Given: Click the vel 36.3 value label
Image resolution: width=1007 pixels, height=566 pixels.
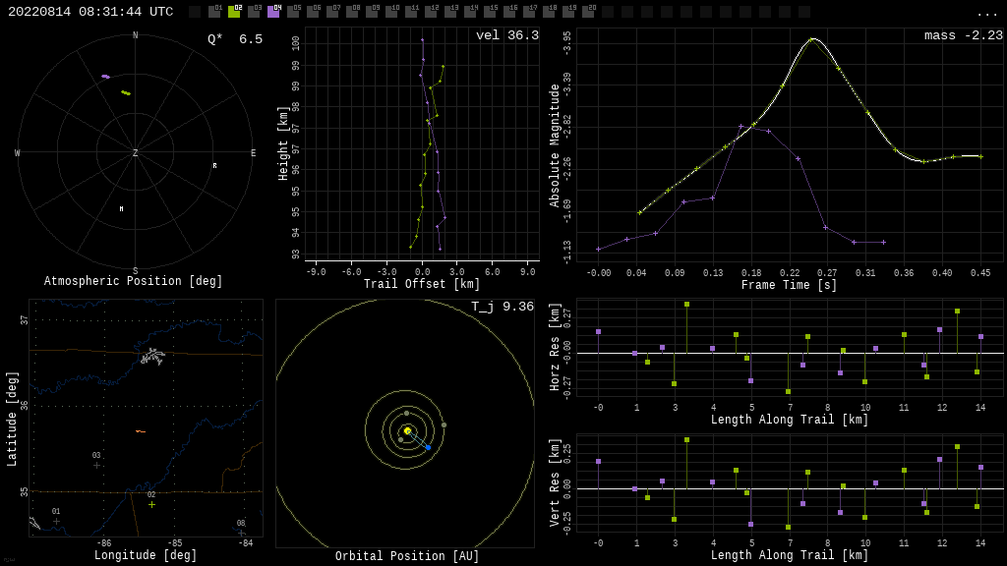Looking at the screenshot, I should tap(506, 35).
